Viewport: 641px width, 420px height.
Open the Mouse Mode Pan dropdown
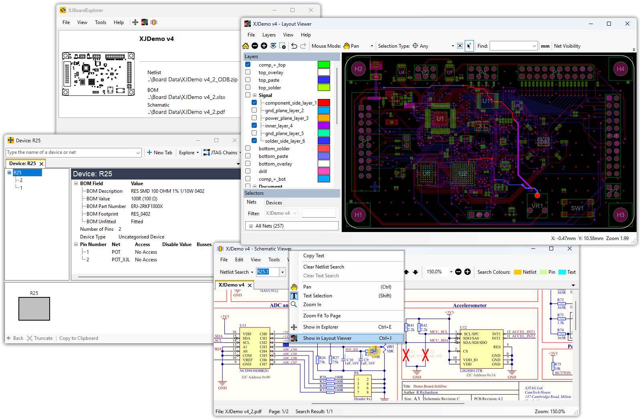point(372,46)
